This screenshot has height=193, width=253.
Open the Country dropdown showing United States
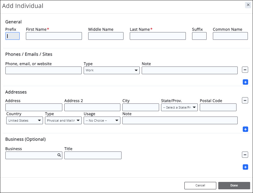[x=24, y=121]
